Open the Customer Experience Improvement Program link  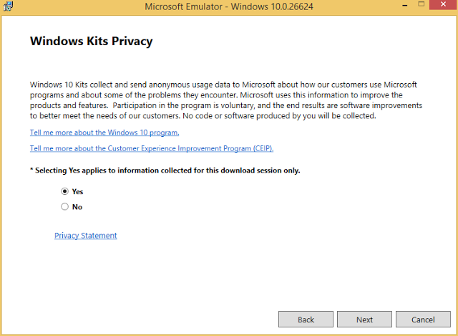pos(152,148)
